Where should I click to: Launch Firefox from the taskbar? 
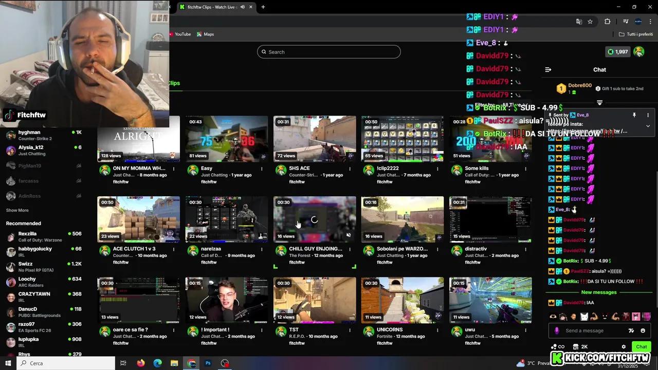click(141, 363)
